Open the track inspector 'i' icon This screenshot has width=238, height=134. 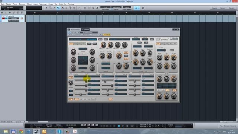tap(6, 13)
